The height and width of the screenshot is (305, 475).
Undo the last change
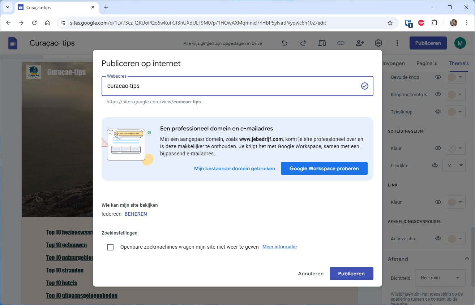[284, 43]
